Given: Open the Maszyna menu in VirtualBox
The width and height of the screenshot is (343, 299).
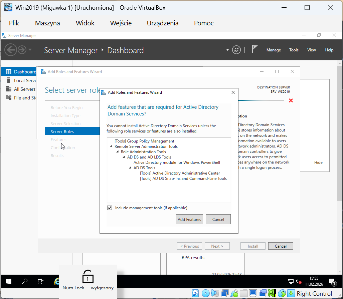Looking at the screenshot, I should 47,23.
